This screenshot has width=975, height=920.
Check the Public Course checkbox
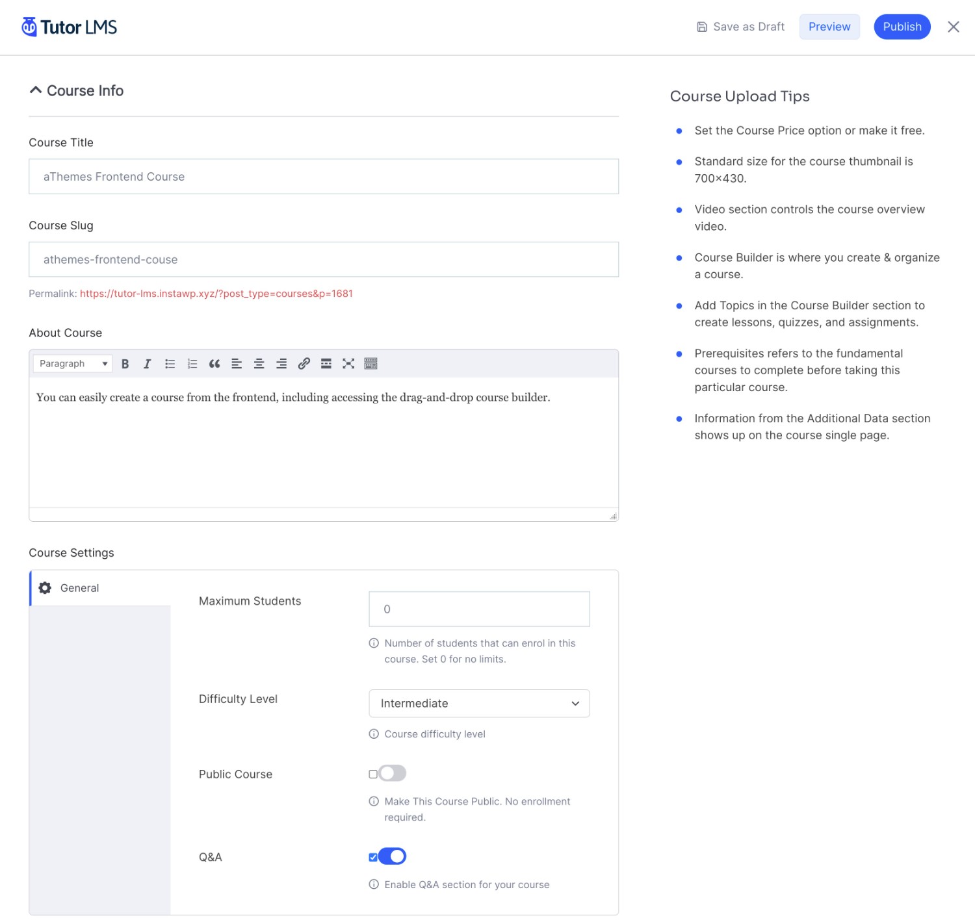point(373,774)
